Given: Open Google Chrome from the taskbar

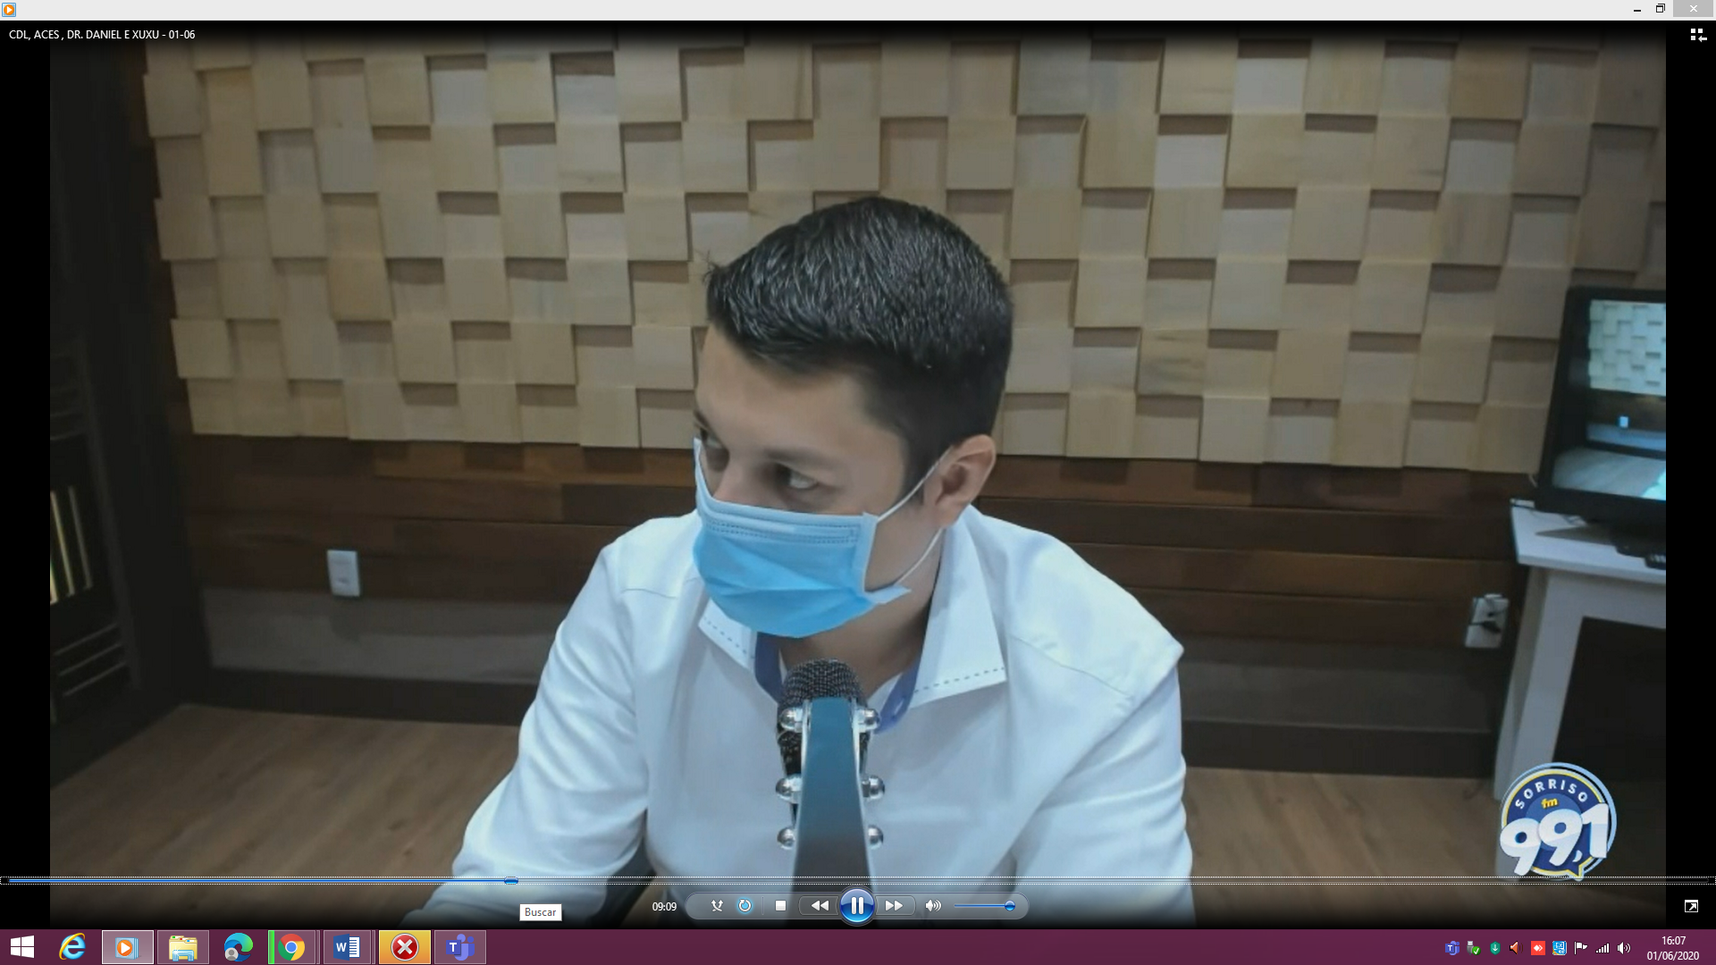Looking at the screenshot, I should 291,947.
